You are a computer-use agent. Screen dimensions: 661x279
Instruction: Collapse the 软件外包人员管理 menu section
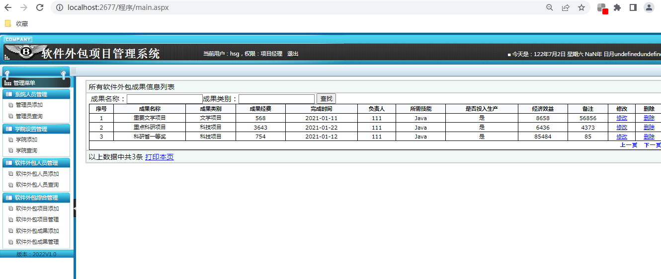36,163
